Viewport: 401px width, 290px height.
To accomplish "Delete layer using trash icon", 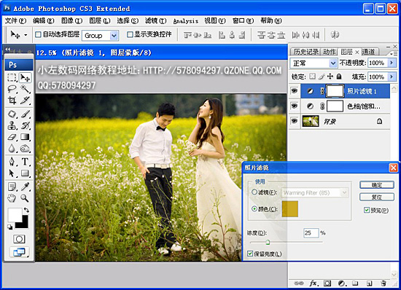I will click(383, 283).
